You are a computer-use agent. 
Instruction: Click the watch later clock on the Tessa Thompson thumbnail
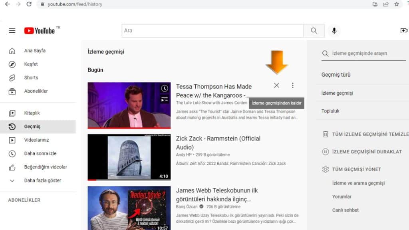pyautogui.click(x=164, y=88)
